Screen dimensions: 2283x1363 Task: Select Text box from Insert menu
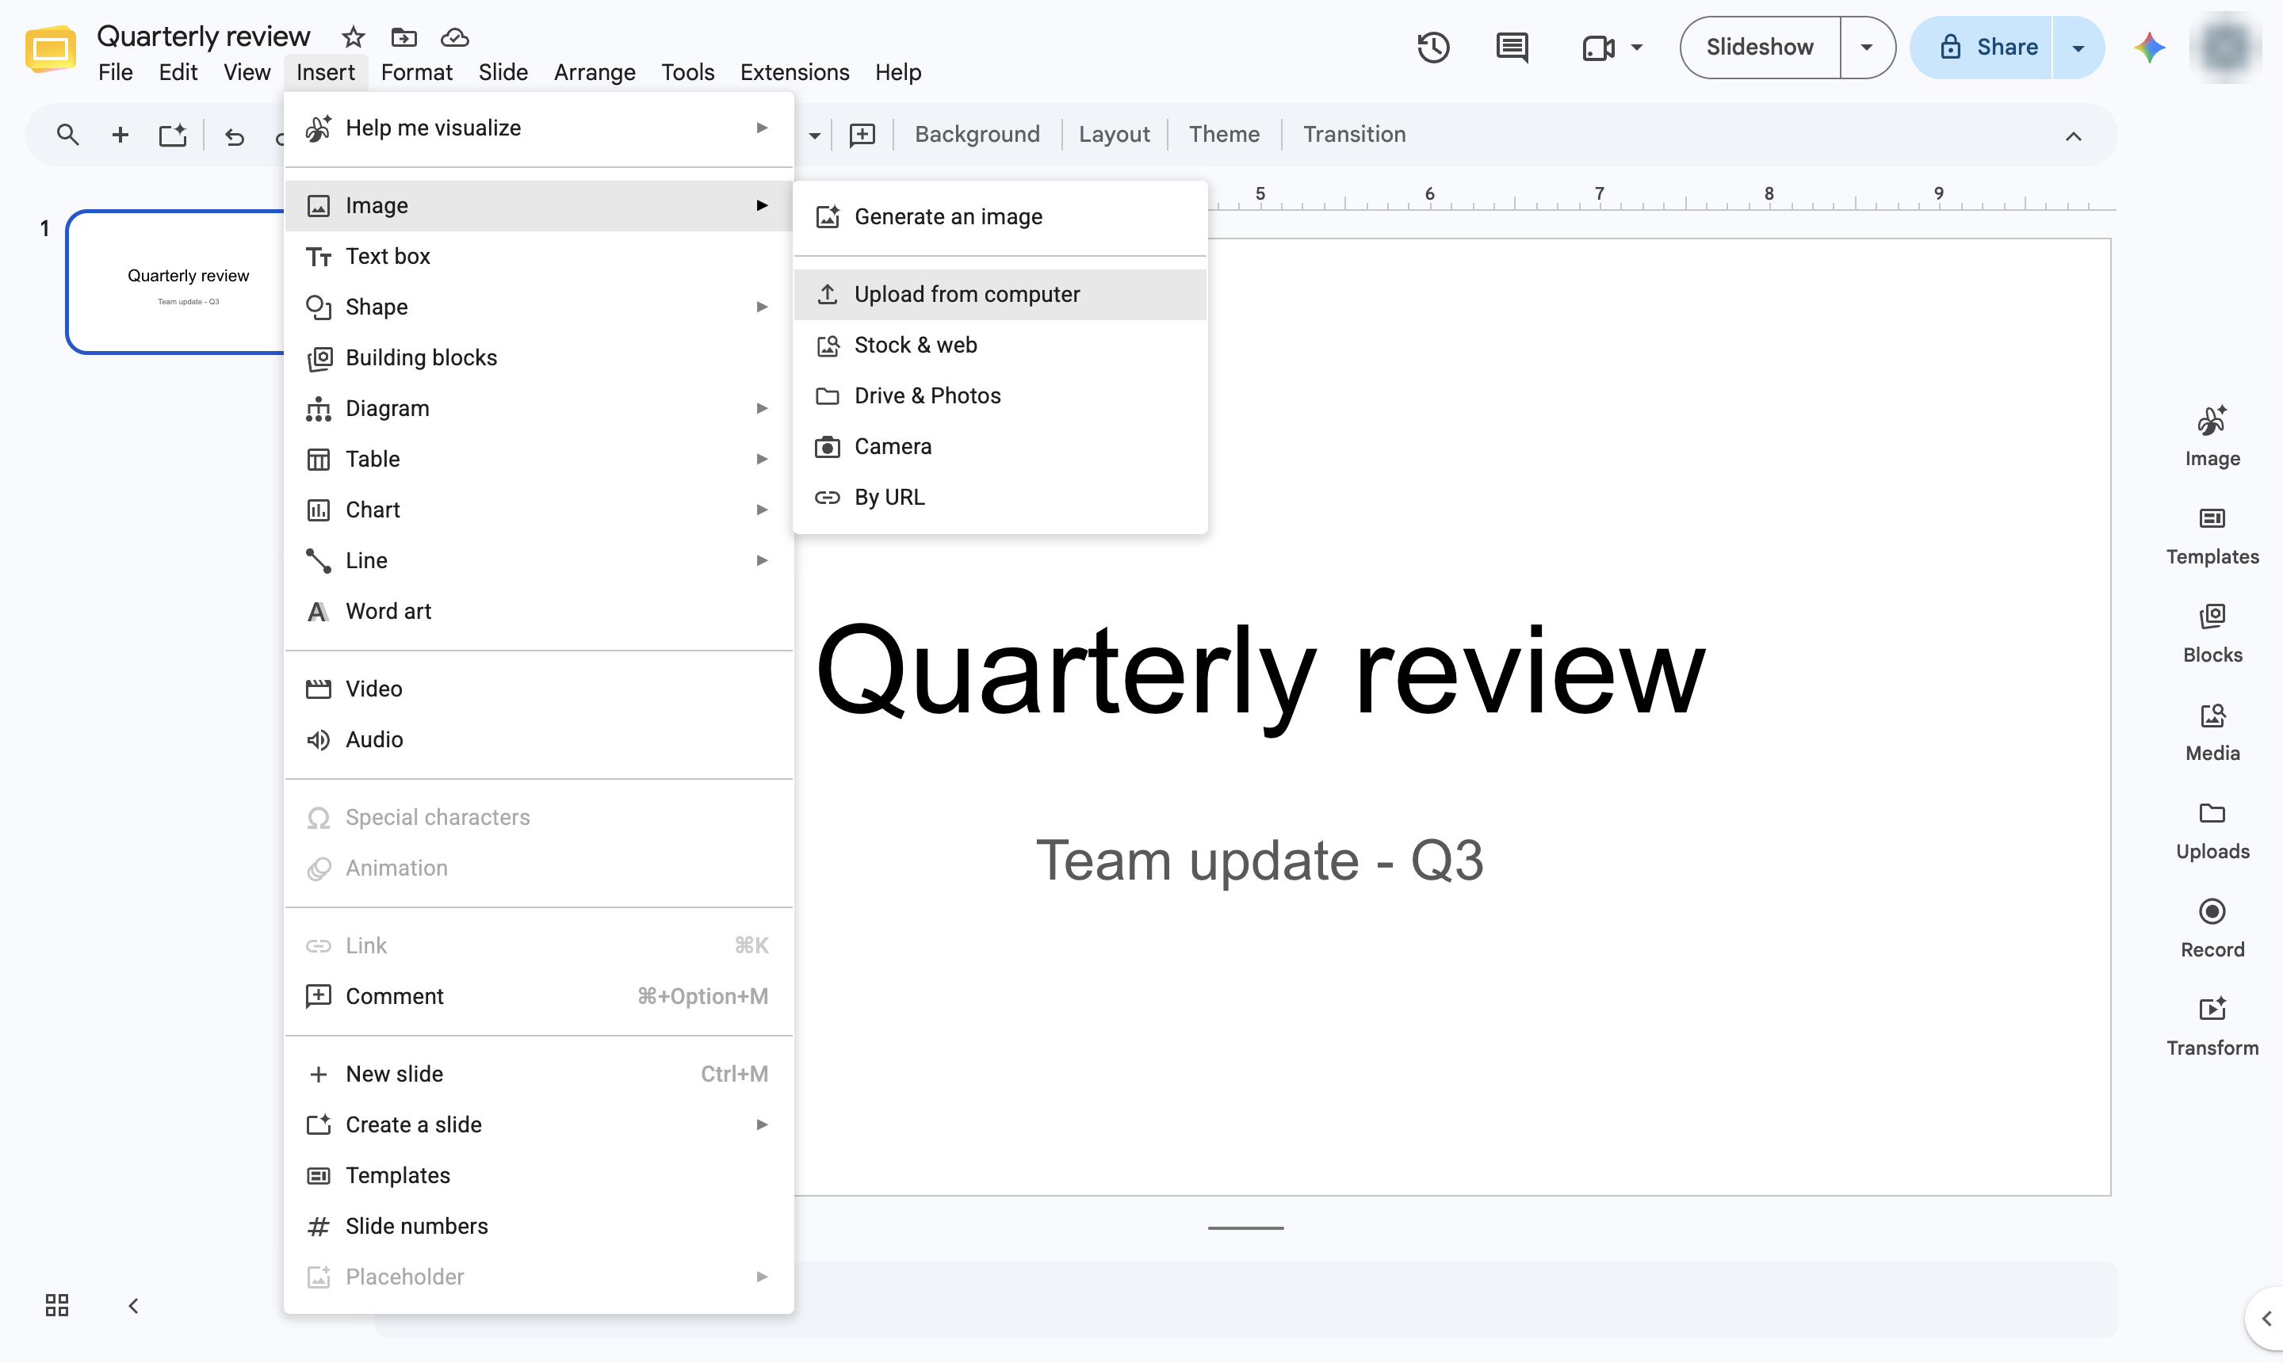coord(538,256)
